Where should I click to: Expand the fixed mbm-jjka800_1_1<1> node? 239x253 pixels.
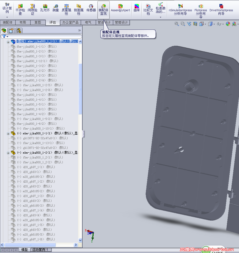8,42
